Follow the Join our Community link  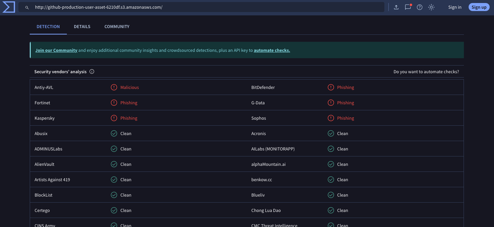pyautogui.click(x=56, y=50)
